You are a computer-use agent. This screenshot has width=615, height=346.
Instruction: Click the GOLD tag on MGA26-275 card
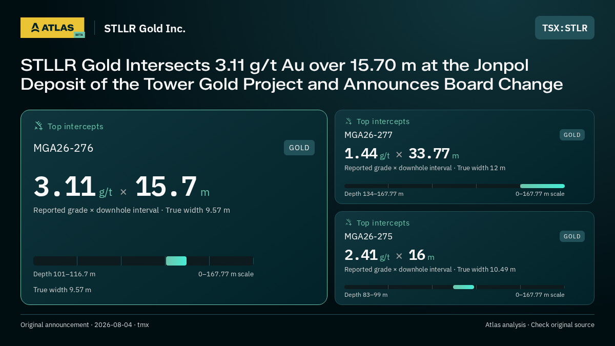coord(572,236)
